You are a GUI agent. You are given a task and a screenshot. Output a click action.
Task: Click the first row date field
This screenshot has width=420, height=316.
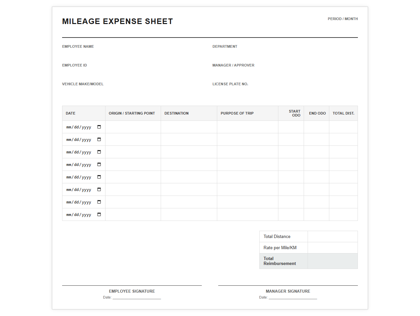[84, 127]
